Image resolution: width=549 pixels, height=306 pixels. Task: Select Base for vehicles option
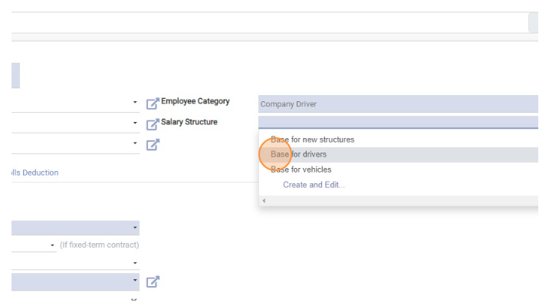tap(301, 169)
